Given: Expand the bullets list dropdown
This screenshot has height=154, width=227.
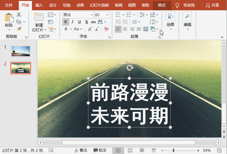Looking at the screenshot, I should (x=123, y=15).
